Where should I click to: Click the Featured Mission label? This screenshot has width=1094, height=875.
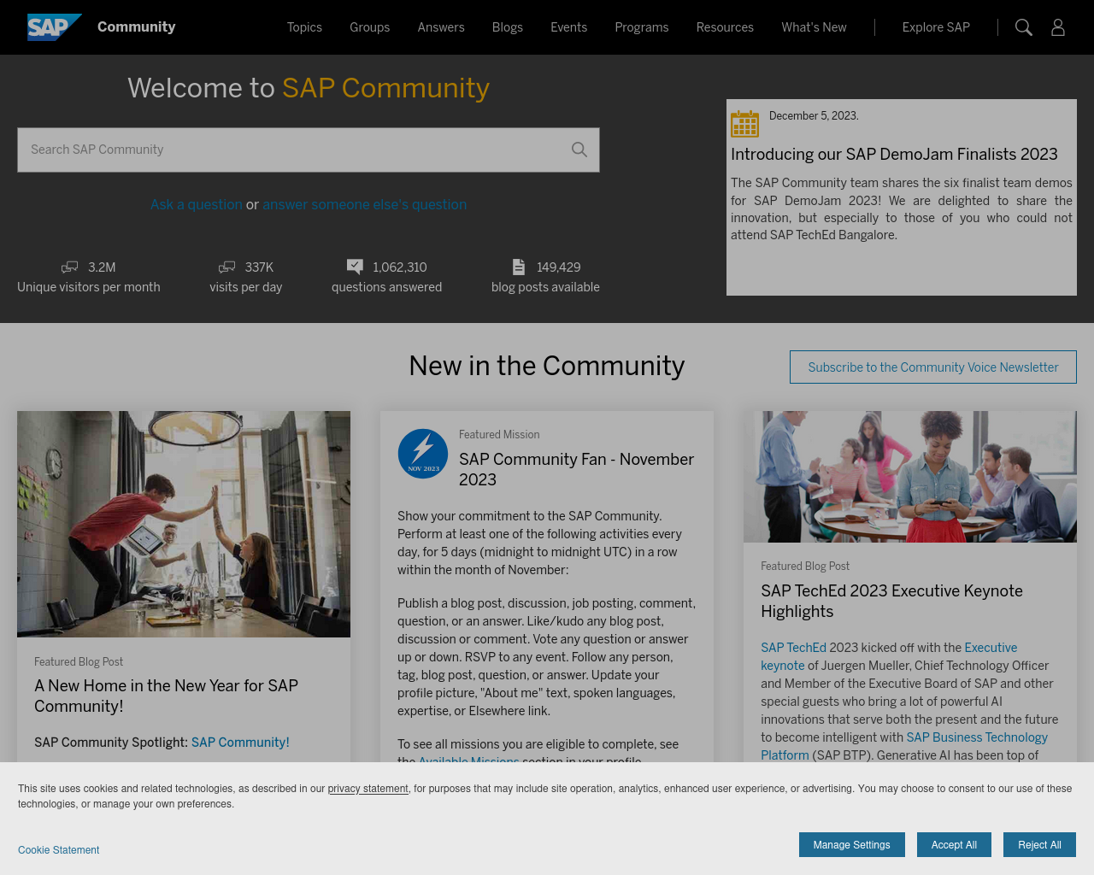pyautogui.click(x=499, y=434)
